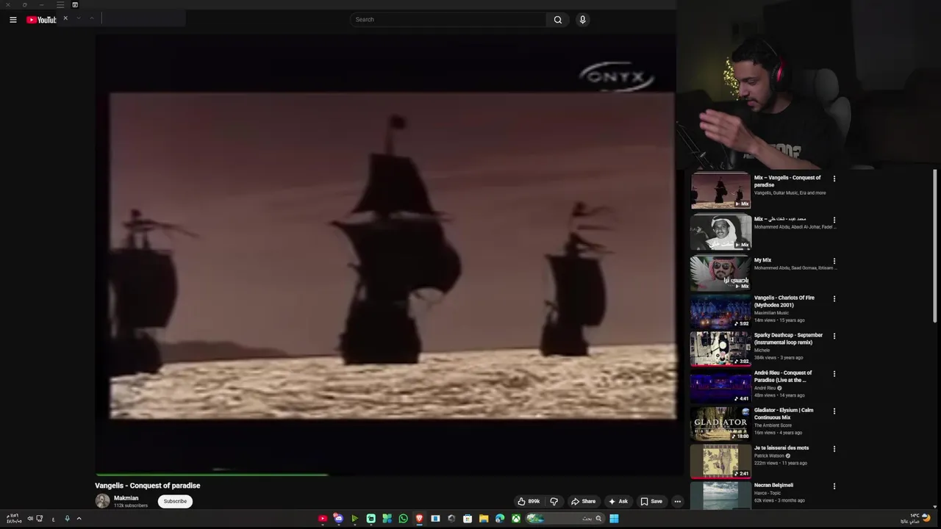Open Je te laisserai des mots title
Viewport: 941px width, 529px height.
tap(781, 447)
